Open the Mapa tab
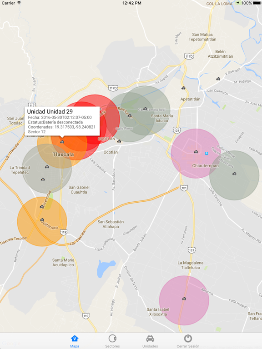The width and height of the screenshot is (262, 349). pos(75,341)
